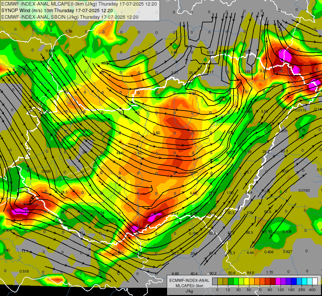The height and width of the screenshot is (296, 322).
Task: Click the map value 84.9
Action: [250, 273]
